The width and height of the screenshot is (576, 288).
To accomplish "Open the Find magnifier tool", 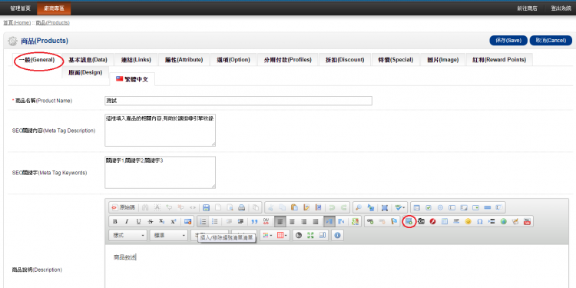I will tap(359, 207).
